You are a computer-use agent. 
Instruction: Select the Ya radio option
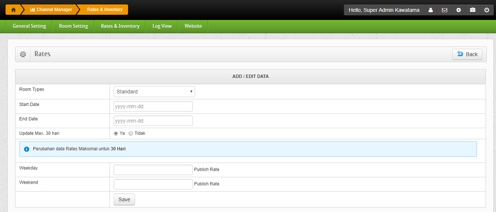[116, 133]
